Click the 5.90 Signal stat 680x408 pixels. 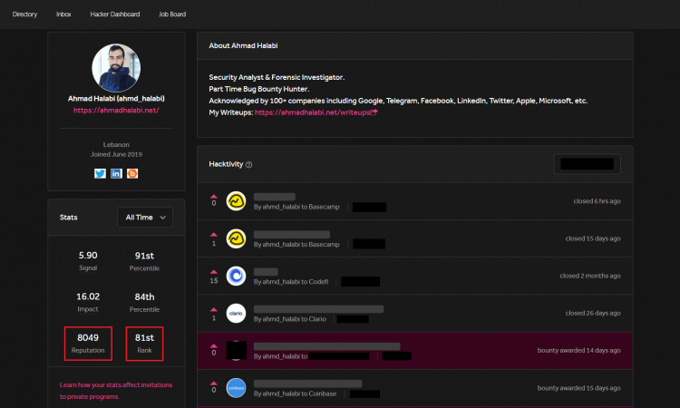tap(88, 260)
